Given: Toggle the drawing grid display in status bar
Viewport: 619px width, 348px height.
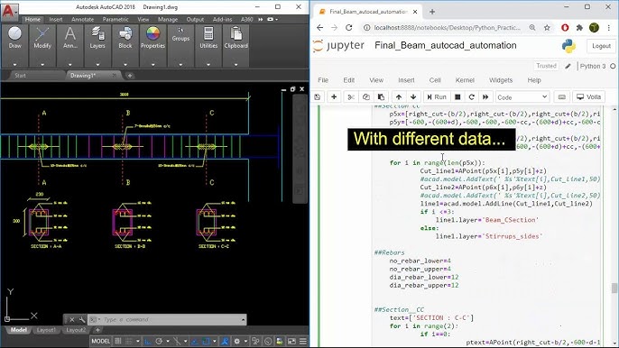Looking at the screenshot, I should click(118, 341).
